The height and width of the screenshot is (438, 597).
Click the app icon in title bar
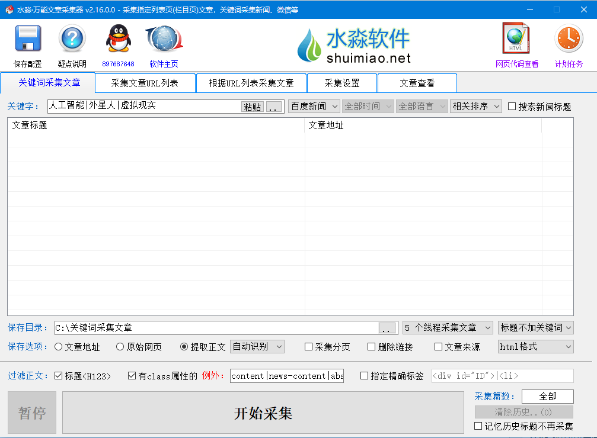pyautogui.click(x=9, y=9)
